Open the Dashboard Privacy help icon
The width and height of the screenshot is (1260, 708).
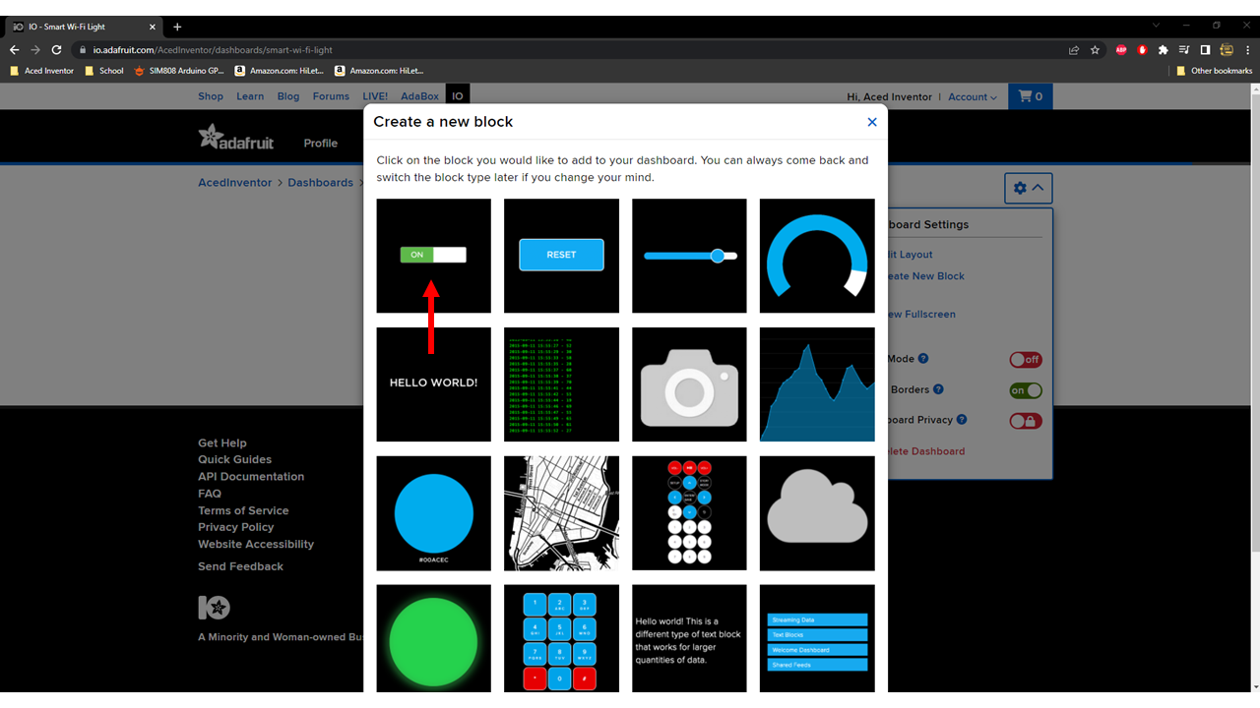(x=962, y=419)
